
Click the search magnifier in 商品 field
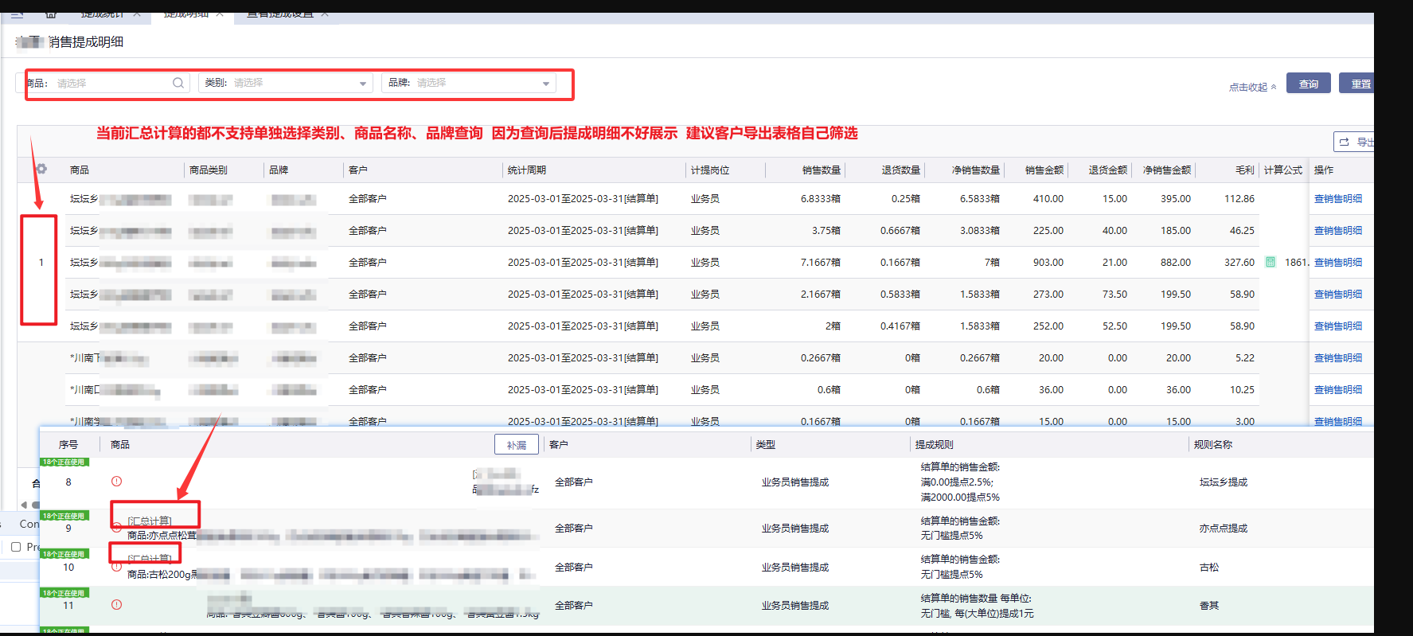click(178, 83)
